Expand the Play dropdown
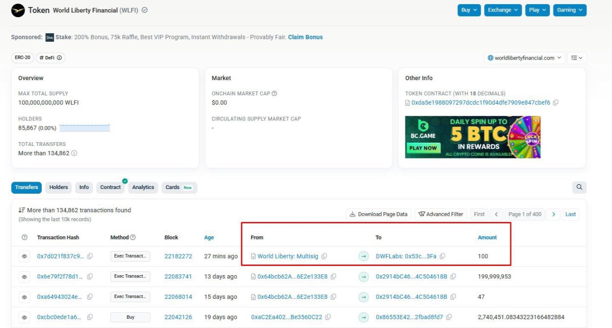 [x=538, y=10]
